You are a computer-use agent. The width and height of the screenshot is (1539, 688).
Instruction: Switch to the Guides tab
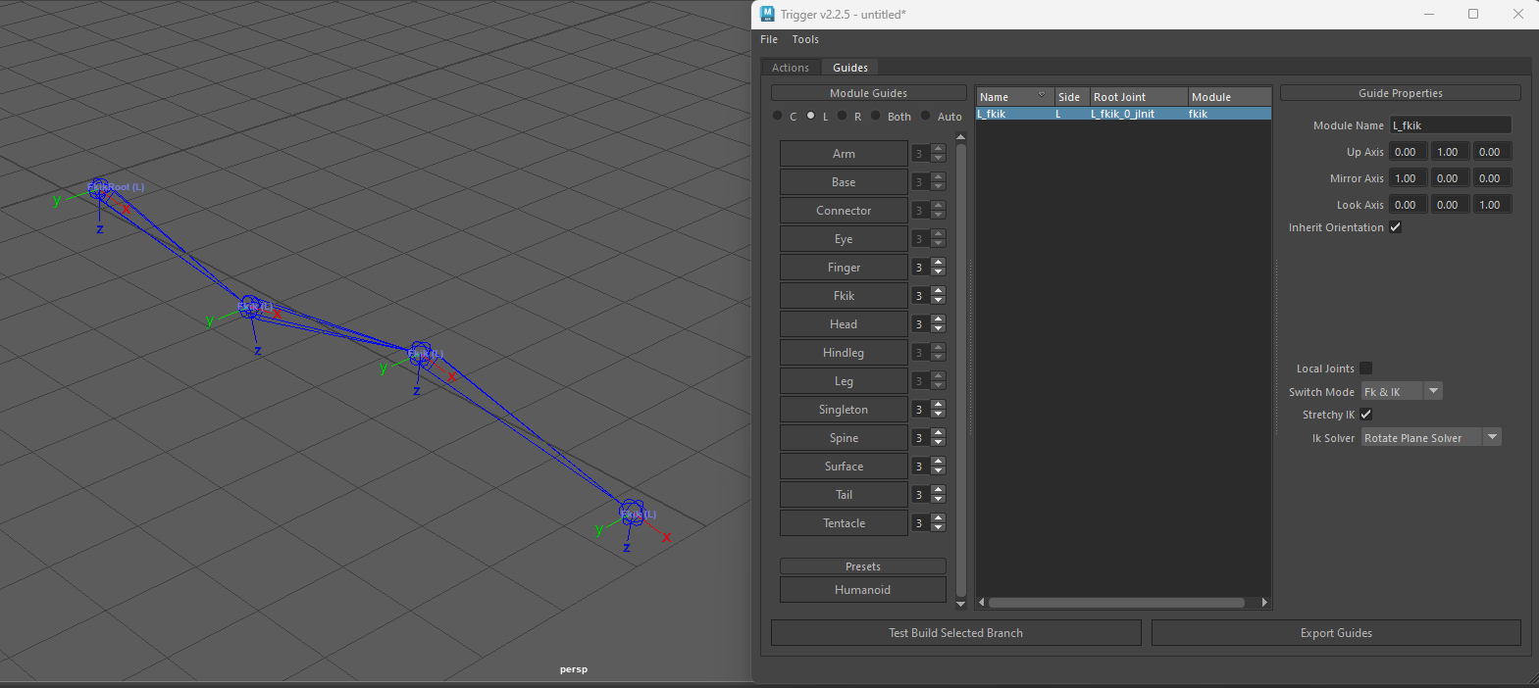tap(850, 68)
